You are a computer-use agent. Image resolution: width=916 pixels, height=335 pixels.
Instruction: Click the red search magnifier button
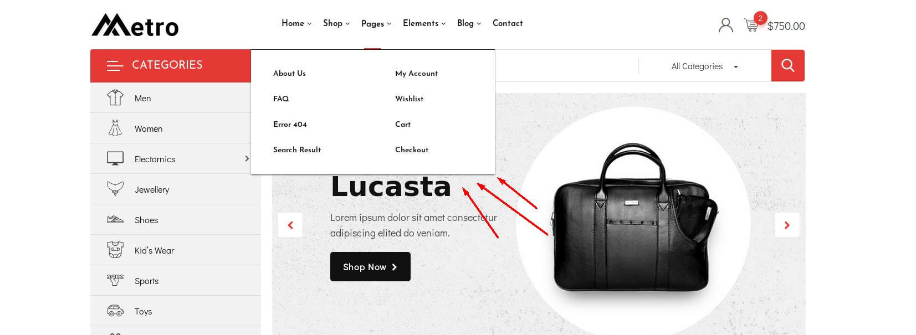click(x=787, y=66)
